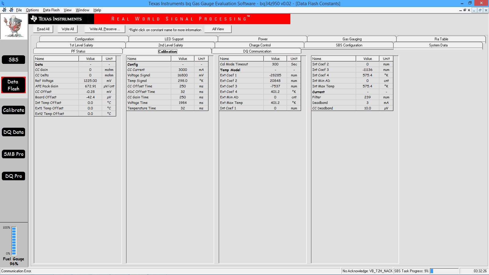Switch to the 2nd Level Safety tab
489x275 pixels.
(x=171, y=45)
